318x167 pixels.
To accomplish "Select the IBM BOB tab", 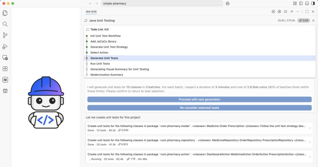I will [91, 12].
